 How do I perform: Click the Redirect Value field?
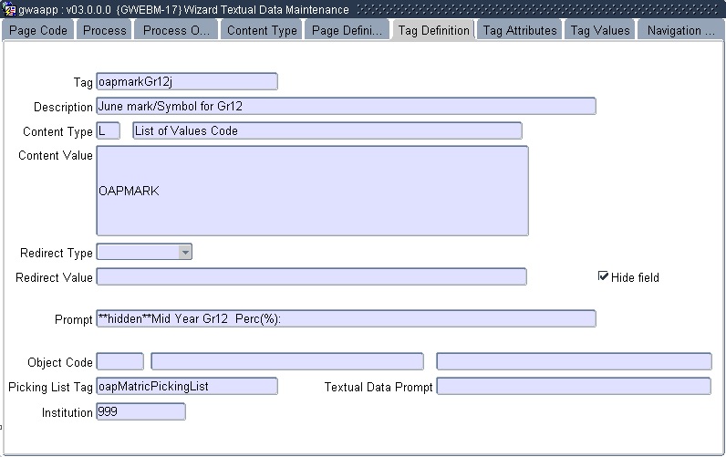click(312, 277)
